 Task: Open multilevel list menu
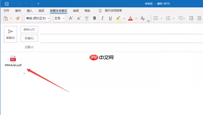(x=181, y=18)
